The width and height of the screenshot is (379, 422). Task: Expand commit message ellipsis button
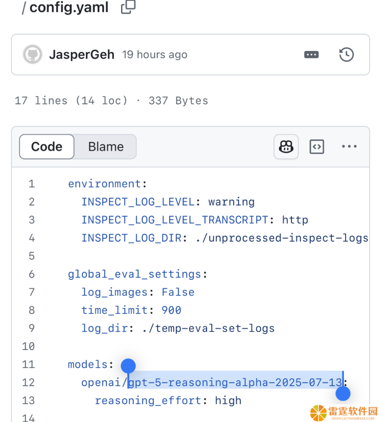tap(311, 55)
